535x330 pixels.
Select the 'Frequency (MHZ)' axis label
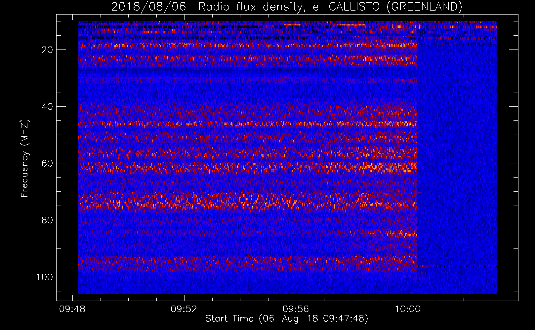[25, 158]
